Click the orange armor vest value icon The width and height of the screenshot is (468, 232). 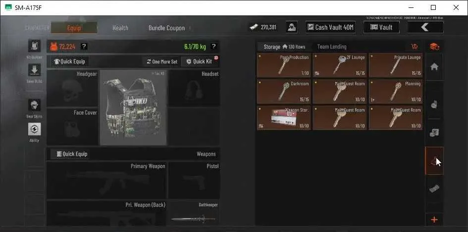(53, 47)
